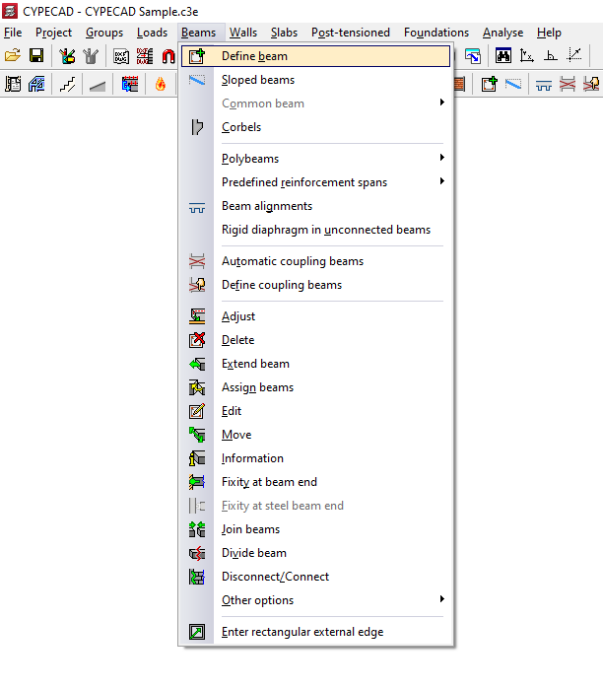Click the toolbar define beam plus icon

[x=490, y=84]
